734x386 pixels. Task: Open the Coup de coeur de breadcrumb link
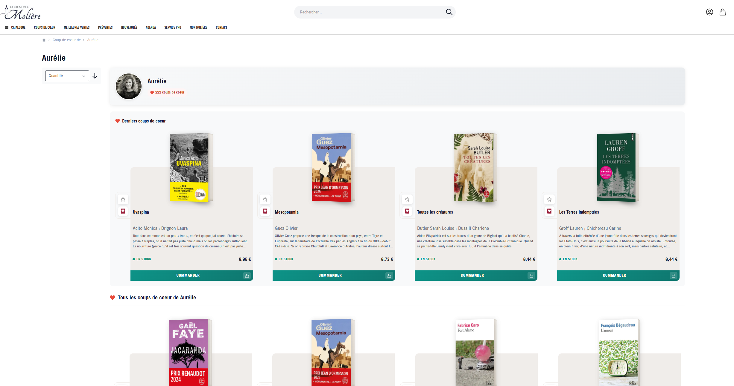[x=66, y=40]
